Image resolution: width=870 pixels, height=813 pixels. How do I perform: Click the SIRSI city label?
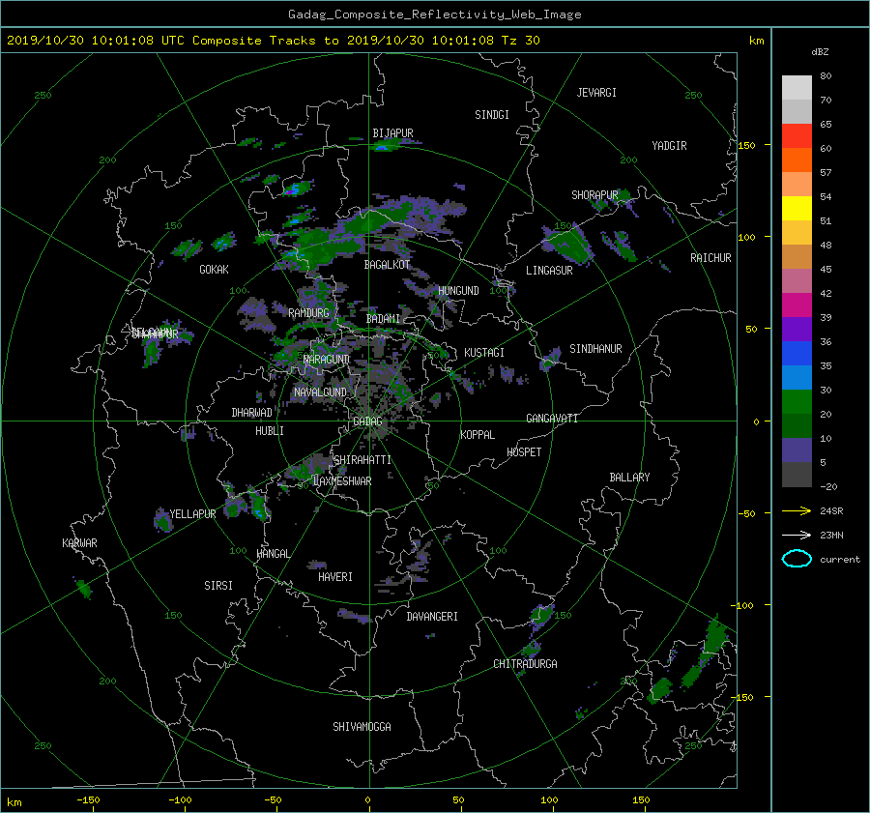[x=218, y=586]
